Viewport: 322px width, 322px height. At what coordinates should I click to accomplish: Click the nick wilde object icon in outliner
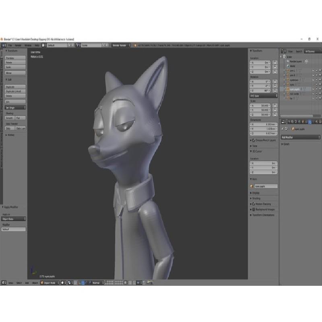click(288, 94)
